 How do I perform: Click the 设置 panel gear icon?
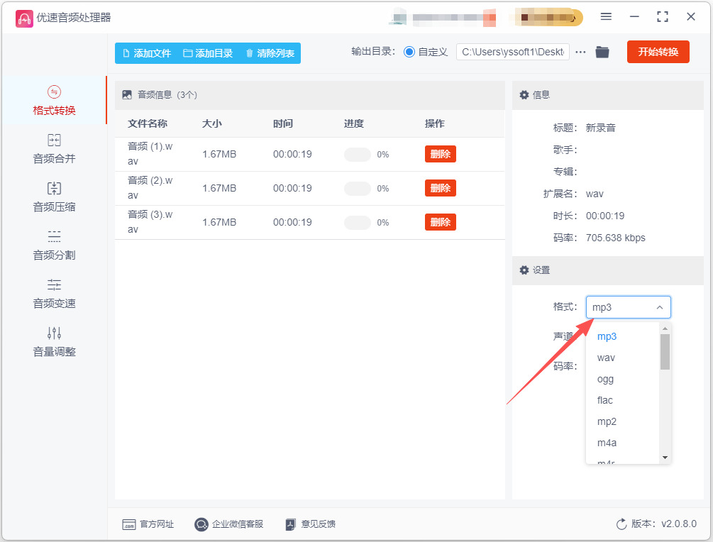[524, 270]
